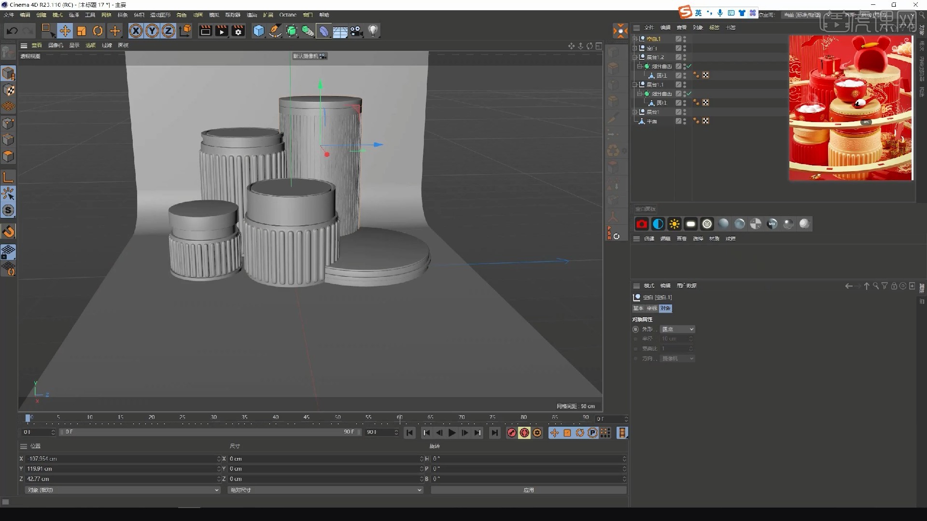This screenshot has height=521, width=927.
Task: Toggle the Y axis lock
Action: click(x=152, y=31)
